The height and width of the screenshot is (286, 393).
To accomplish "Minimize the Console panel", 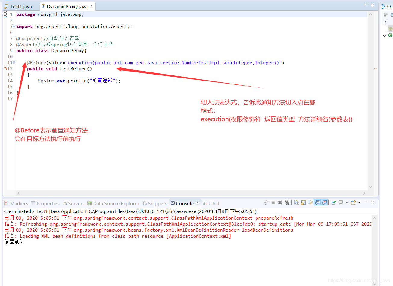I will [x=366, y=202].
